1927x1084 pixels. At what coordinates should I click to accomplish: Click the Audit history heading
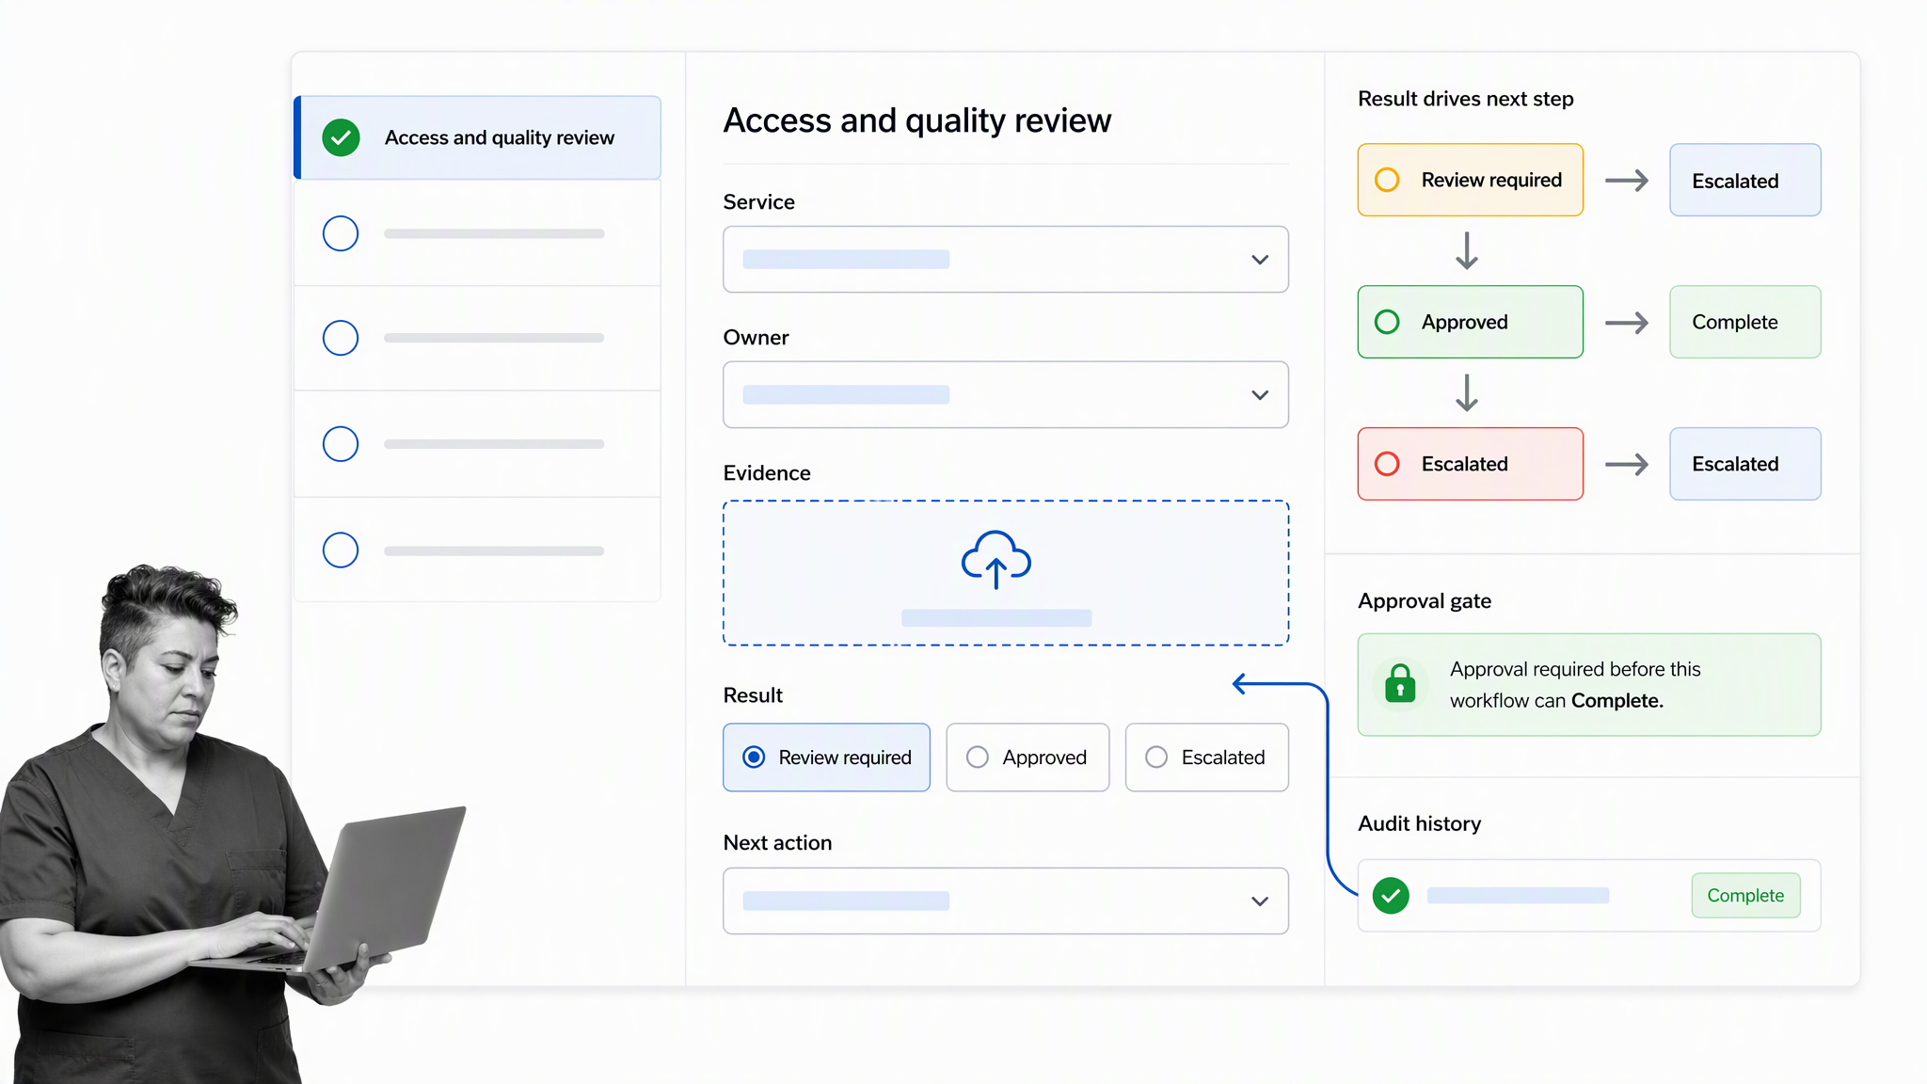(x=1419, y=823)
